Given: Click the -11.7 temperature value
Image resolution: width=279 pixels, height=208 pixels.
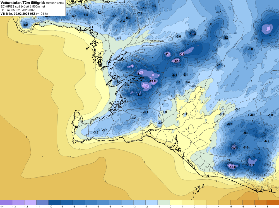Looking at the screenshot, I should click(139, 74).
